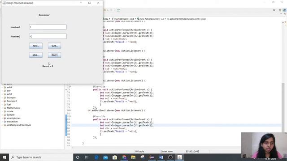
Task: Click code line 'int mul = num1*num2;'
Action: (113, 98)
